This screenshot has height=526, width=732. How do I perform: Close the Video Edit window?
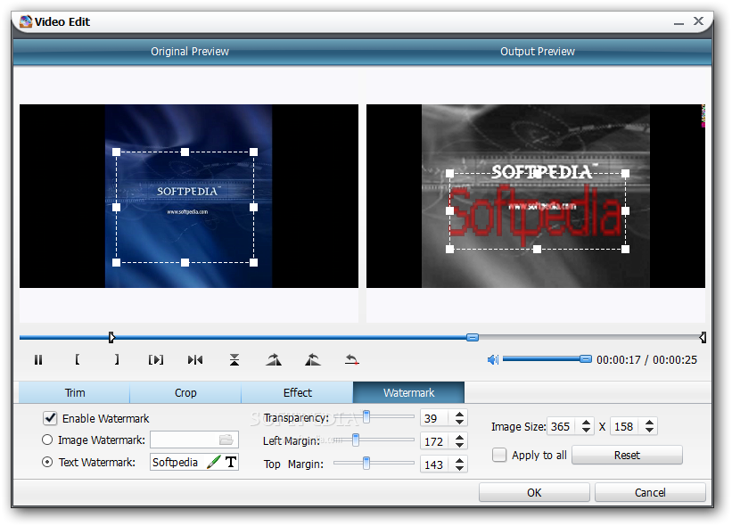tap(698, 21)
